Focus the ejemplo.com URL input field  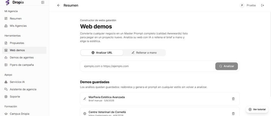click(149, 66)
